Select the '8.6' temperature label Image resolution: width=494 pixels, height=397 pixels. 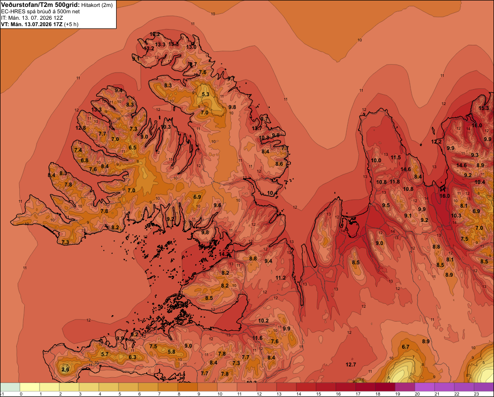pos(279,164)
